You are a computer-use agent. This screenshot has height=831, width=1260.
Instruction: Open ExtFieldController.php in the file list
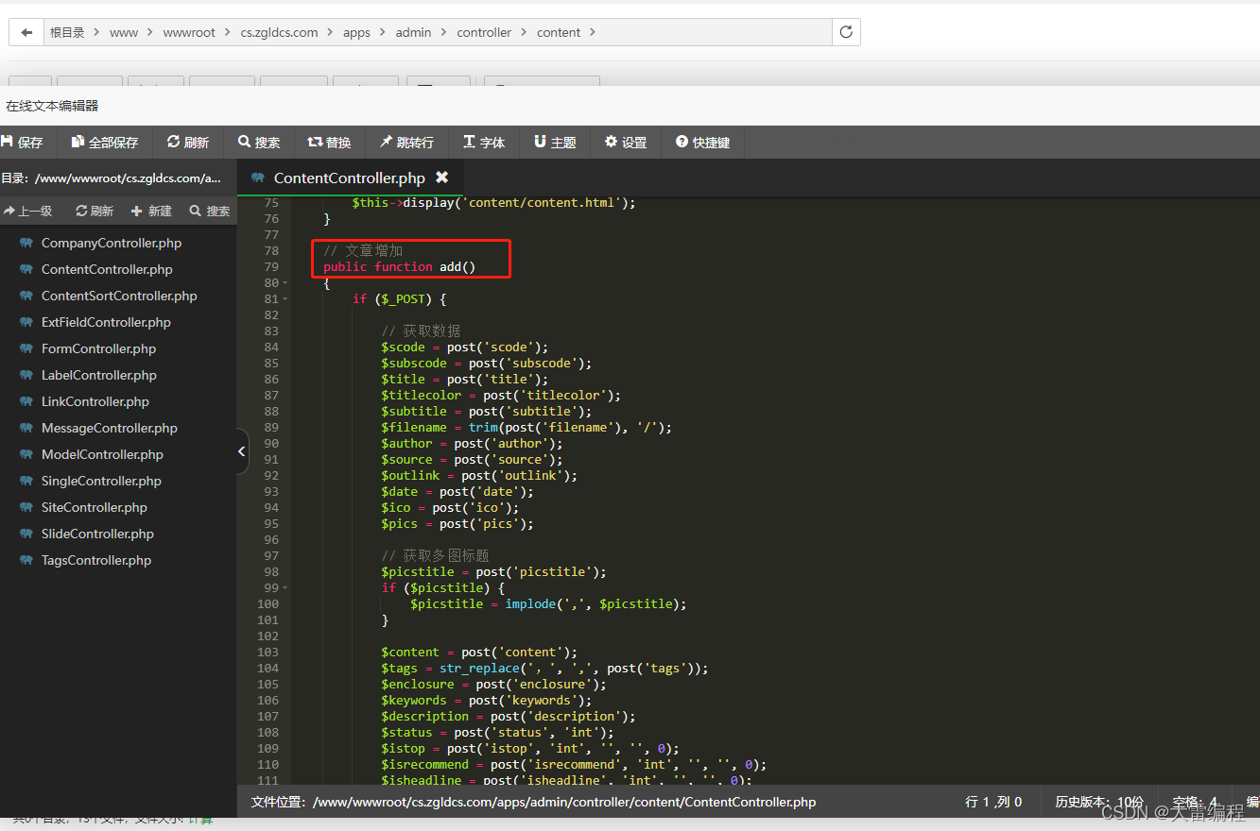coord(106,322)
